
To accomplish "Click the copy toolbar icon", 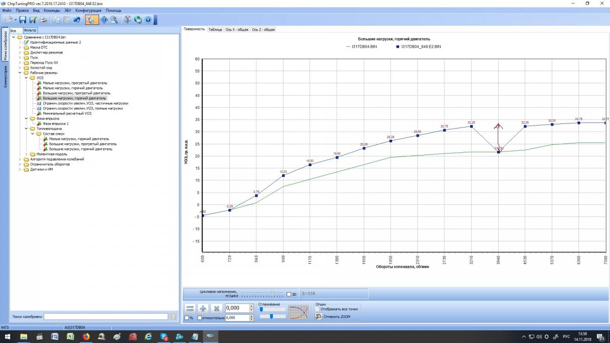I will (56, 20).
